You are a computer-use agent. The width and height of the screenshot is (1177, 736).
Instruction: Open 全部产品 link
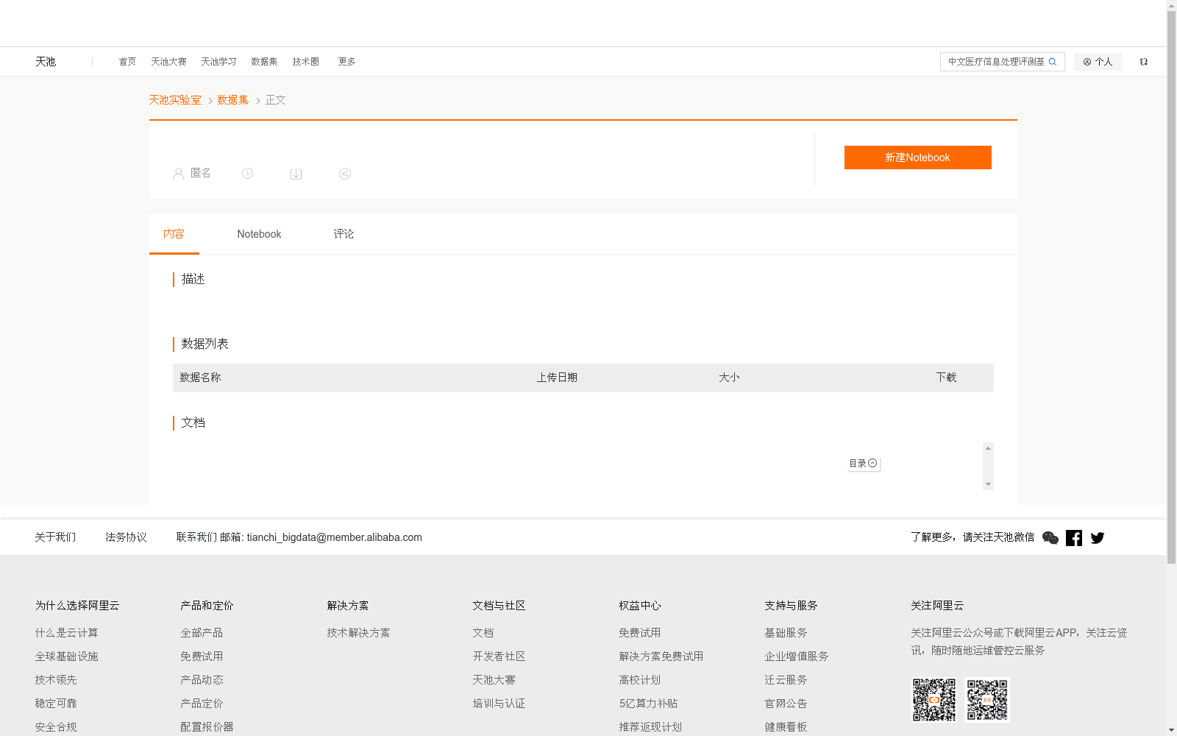(x=202, y=633)
